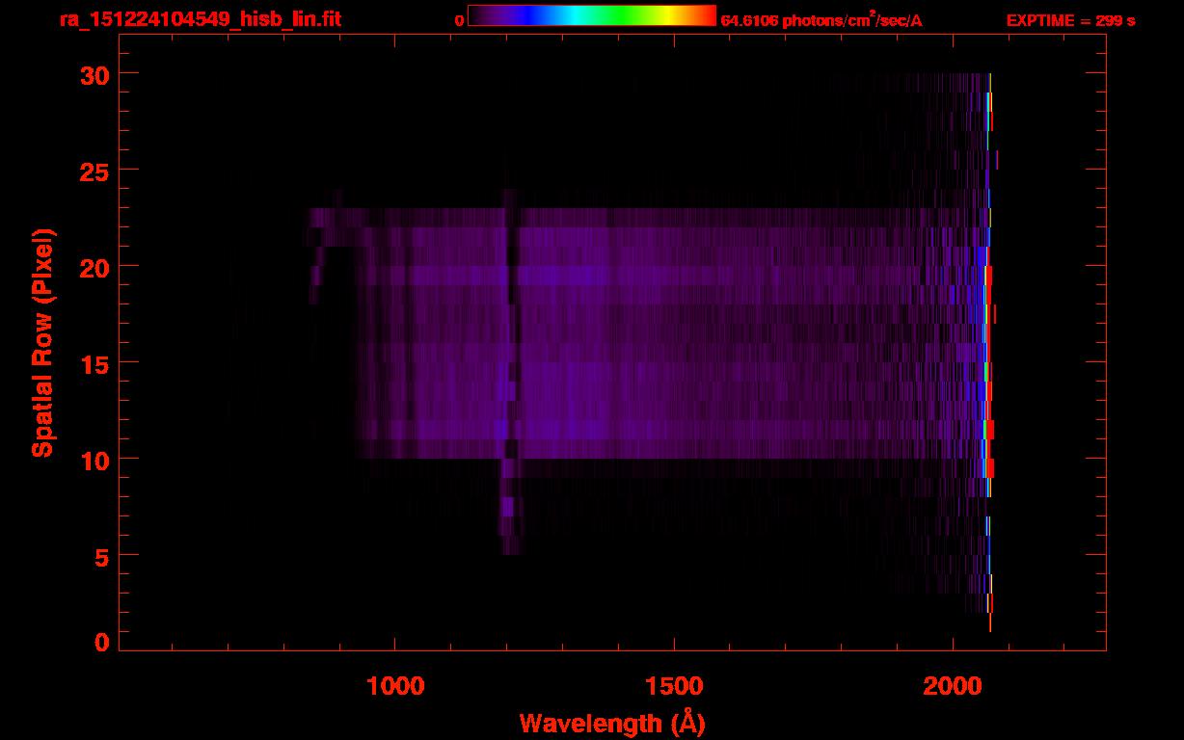The image size is (1184, 740).
Task: Click the Spatial Row (Pixel) axis title
Action: point(42,342)
